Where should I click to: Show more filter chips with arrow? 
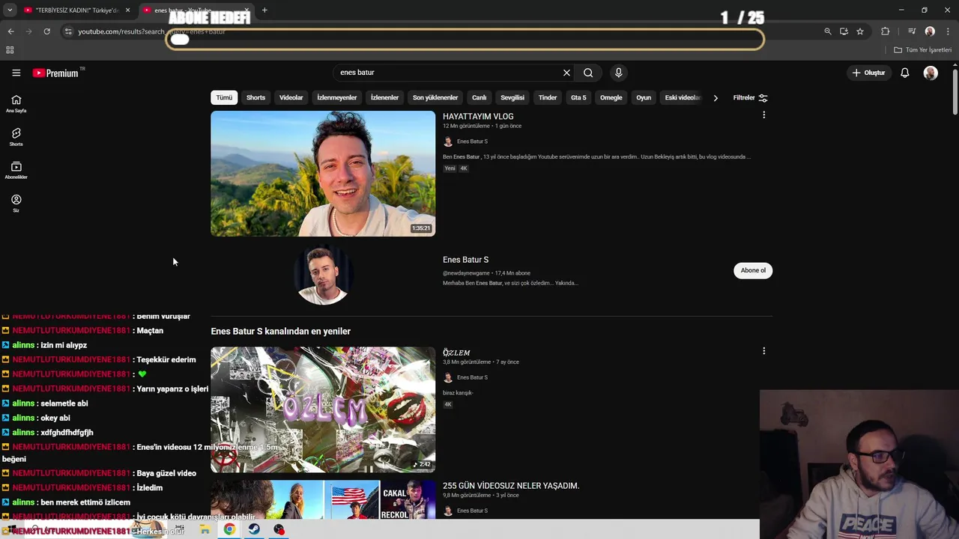pyautogui.click(x=716, y=97)
